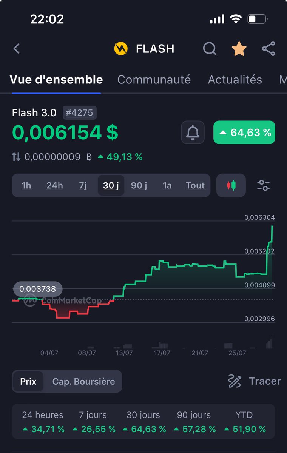
Task: Select the 90 j time range
Action: tap(139, 185)
